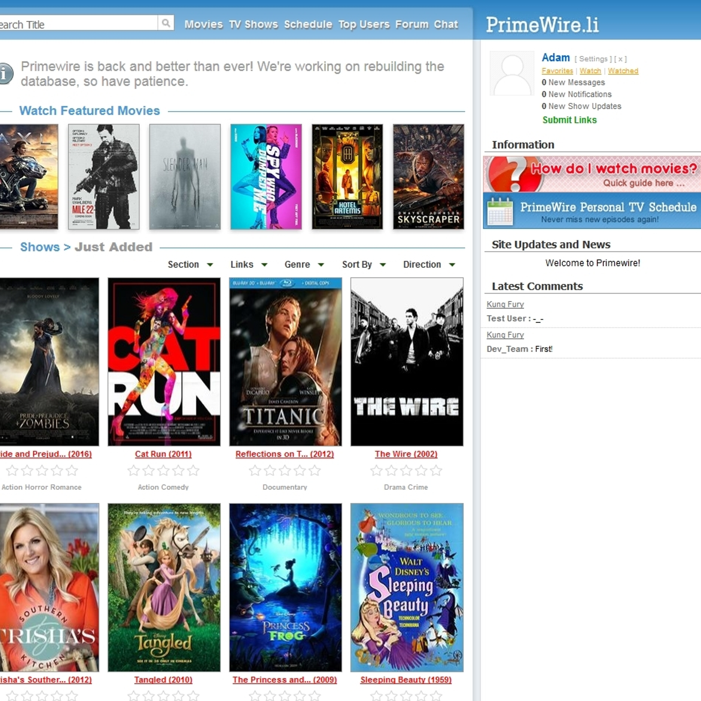701x701 pixels.
Task: Click the Princess and the Frog poster
Action: 285,588
